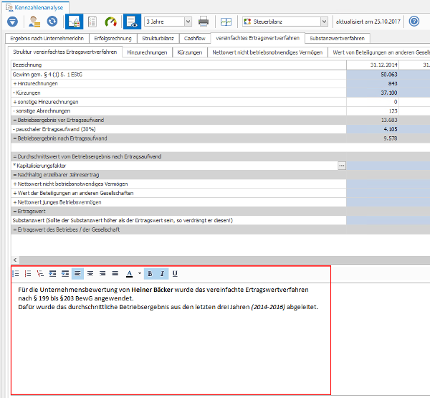This screenshot has height=398, width=430.
Task: Switch to the 'Substanzwertverfahren' tab
Action: 338,39
